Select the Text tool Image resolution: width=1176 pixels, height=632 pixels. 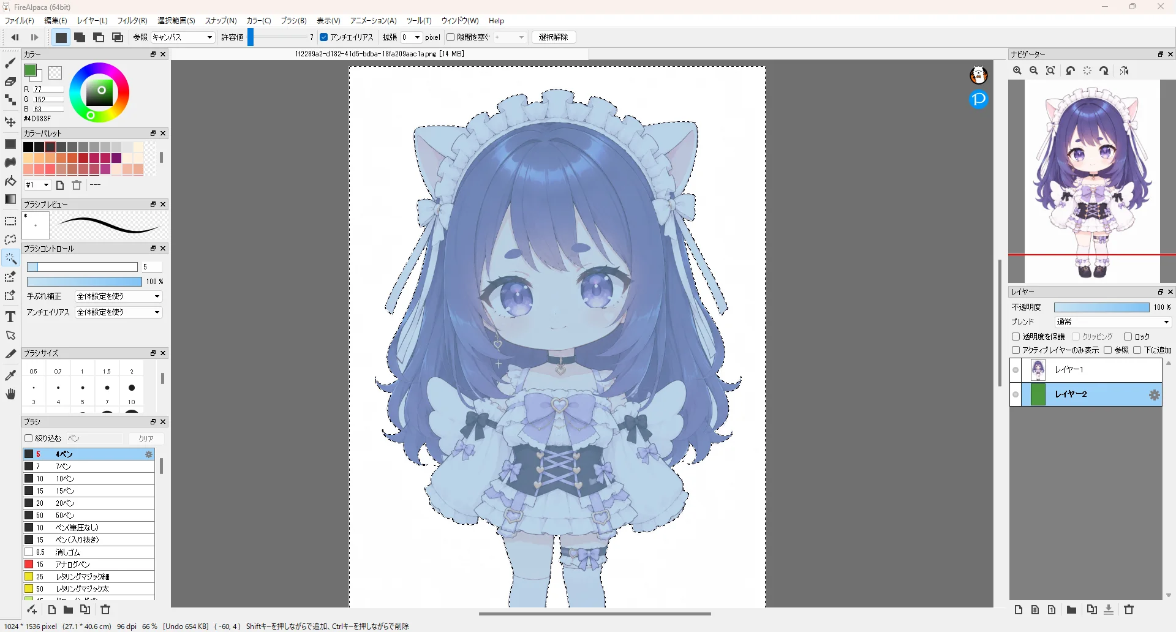(x=10, y=317)
